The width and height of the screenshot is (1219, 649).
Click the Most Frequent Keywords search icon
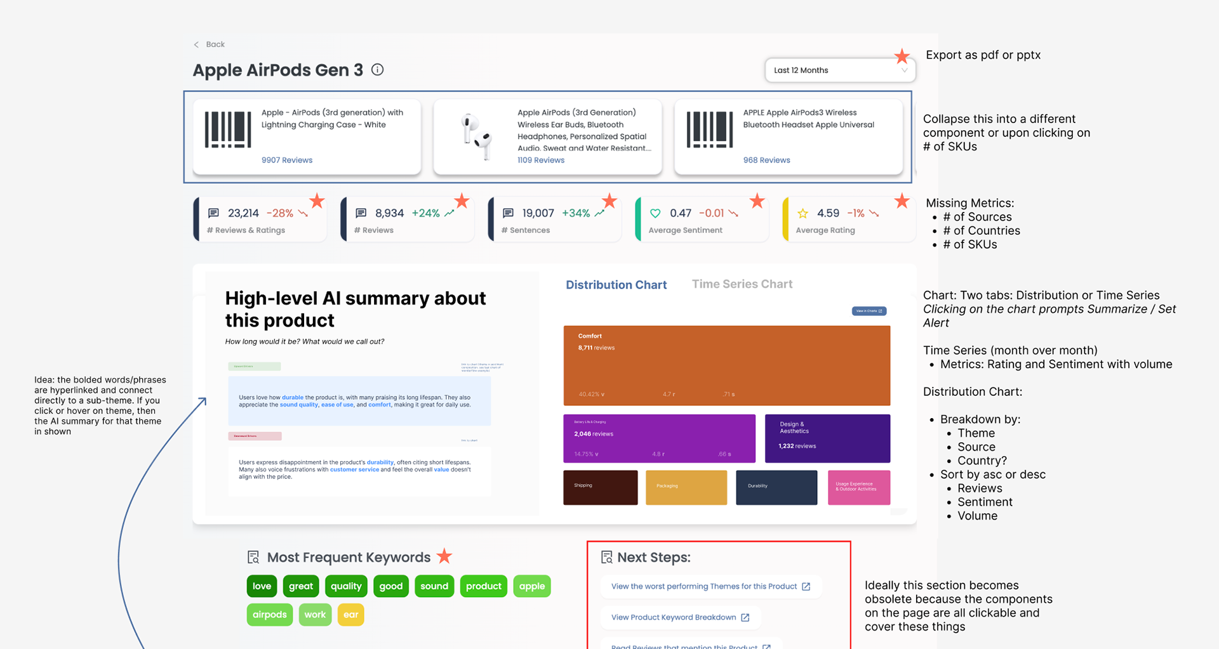pyautogui.click(x=253, y=557)
